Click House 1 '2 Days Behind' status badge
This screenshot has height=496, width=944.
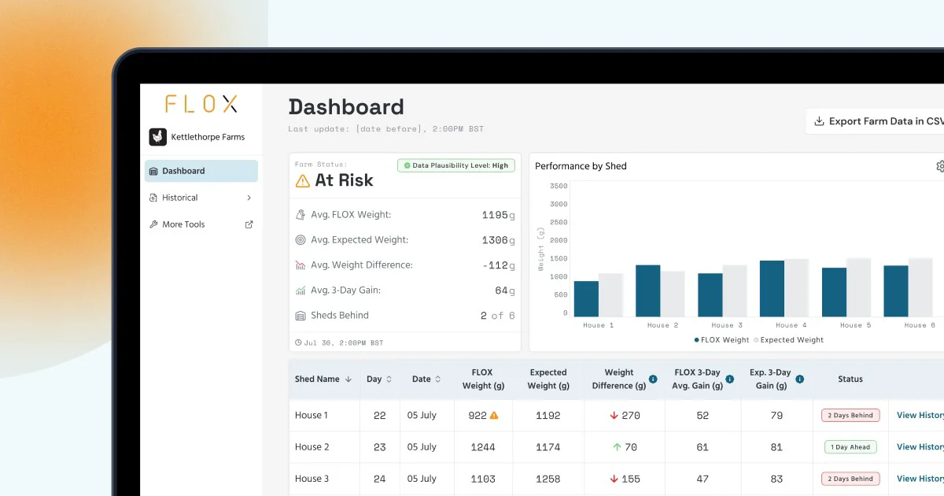850,415
